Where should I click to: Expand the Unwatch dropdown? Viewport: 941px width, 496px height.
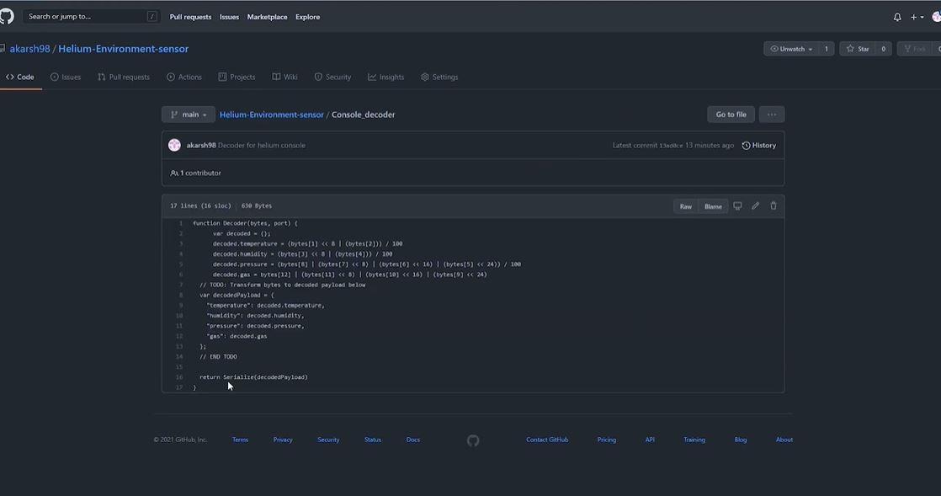(x=791, y=49)
